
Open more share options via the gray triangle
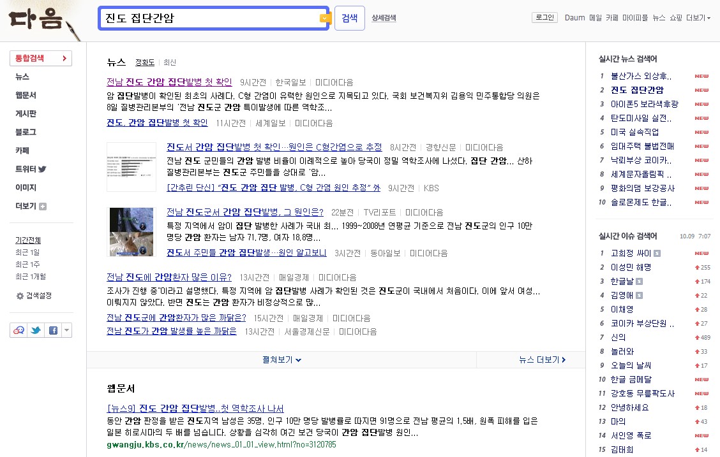(x=66, y=330)
